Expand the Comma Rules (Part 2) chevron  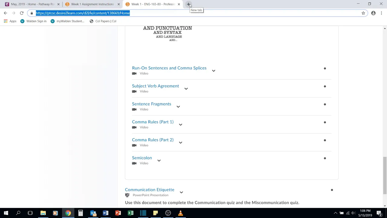pos(180,143)
